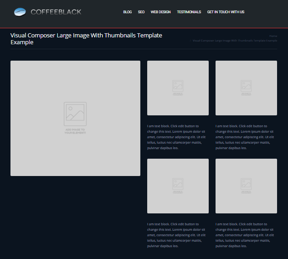Open the bottom-right thumbnail image placeholder
Image resolution: width=288 pixels, height=259 pixels.
246,186
